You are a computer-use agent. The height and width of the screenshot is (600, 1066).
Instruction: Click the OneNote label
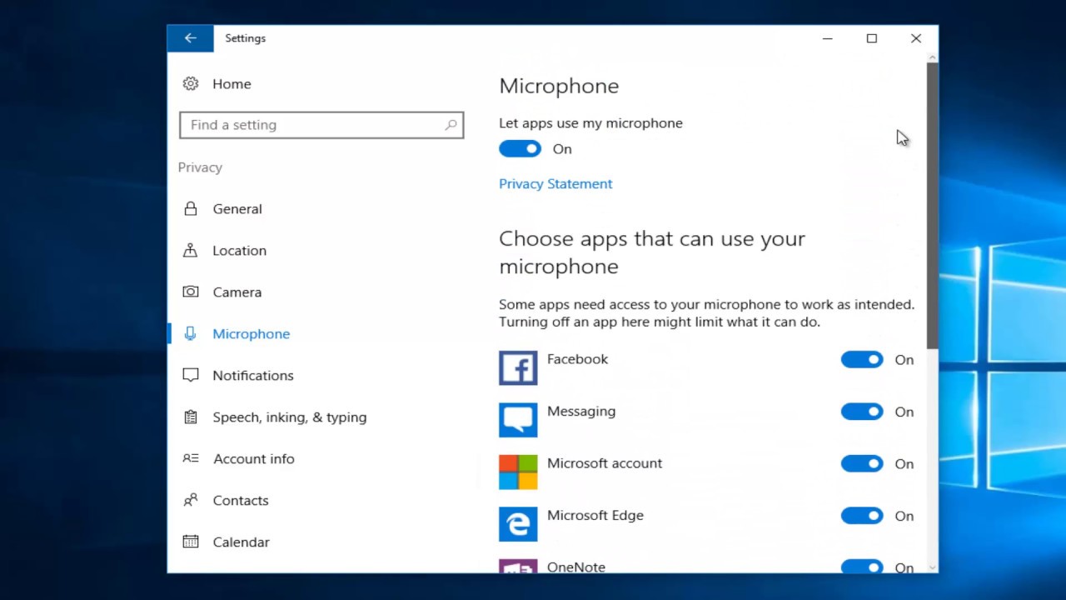[x=576, y=567]
